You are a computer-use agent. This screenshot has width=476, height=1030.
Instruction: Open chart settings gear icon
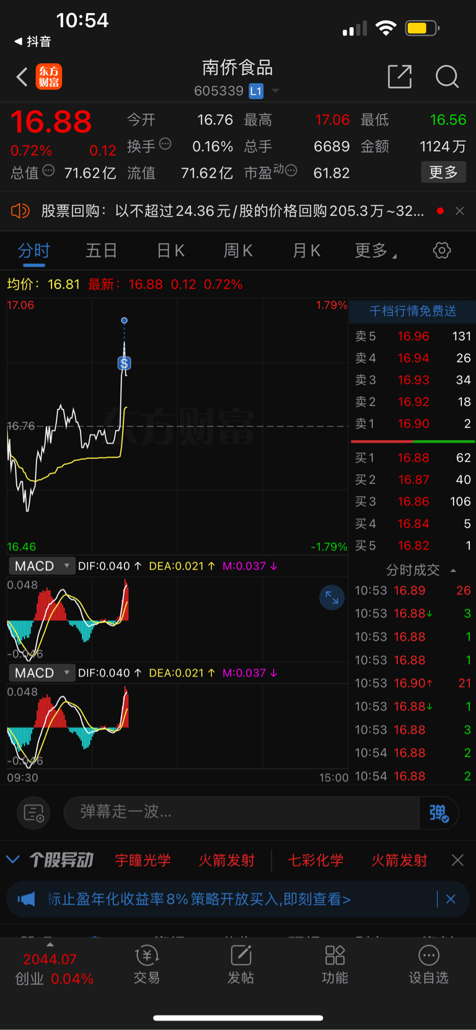pos(441,251)
